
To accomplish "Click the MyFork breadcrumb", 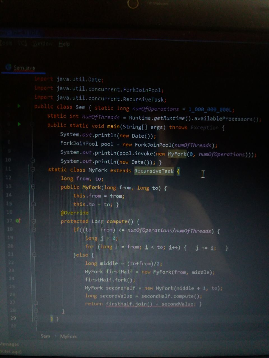I will (68, 336).
